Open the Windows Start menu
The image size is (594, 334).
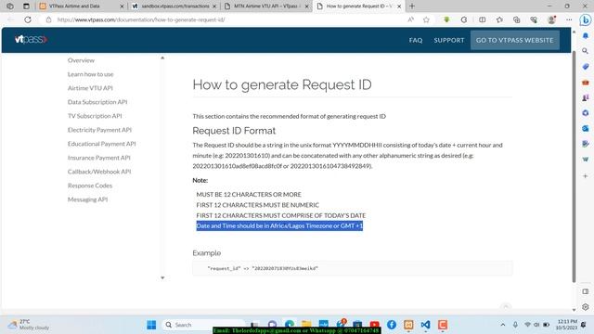coord(151,325)
